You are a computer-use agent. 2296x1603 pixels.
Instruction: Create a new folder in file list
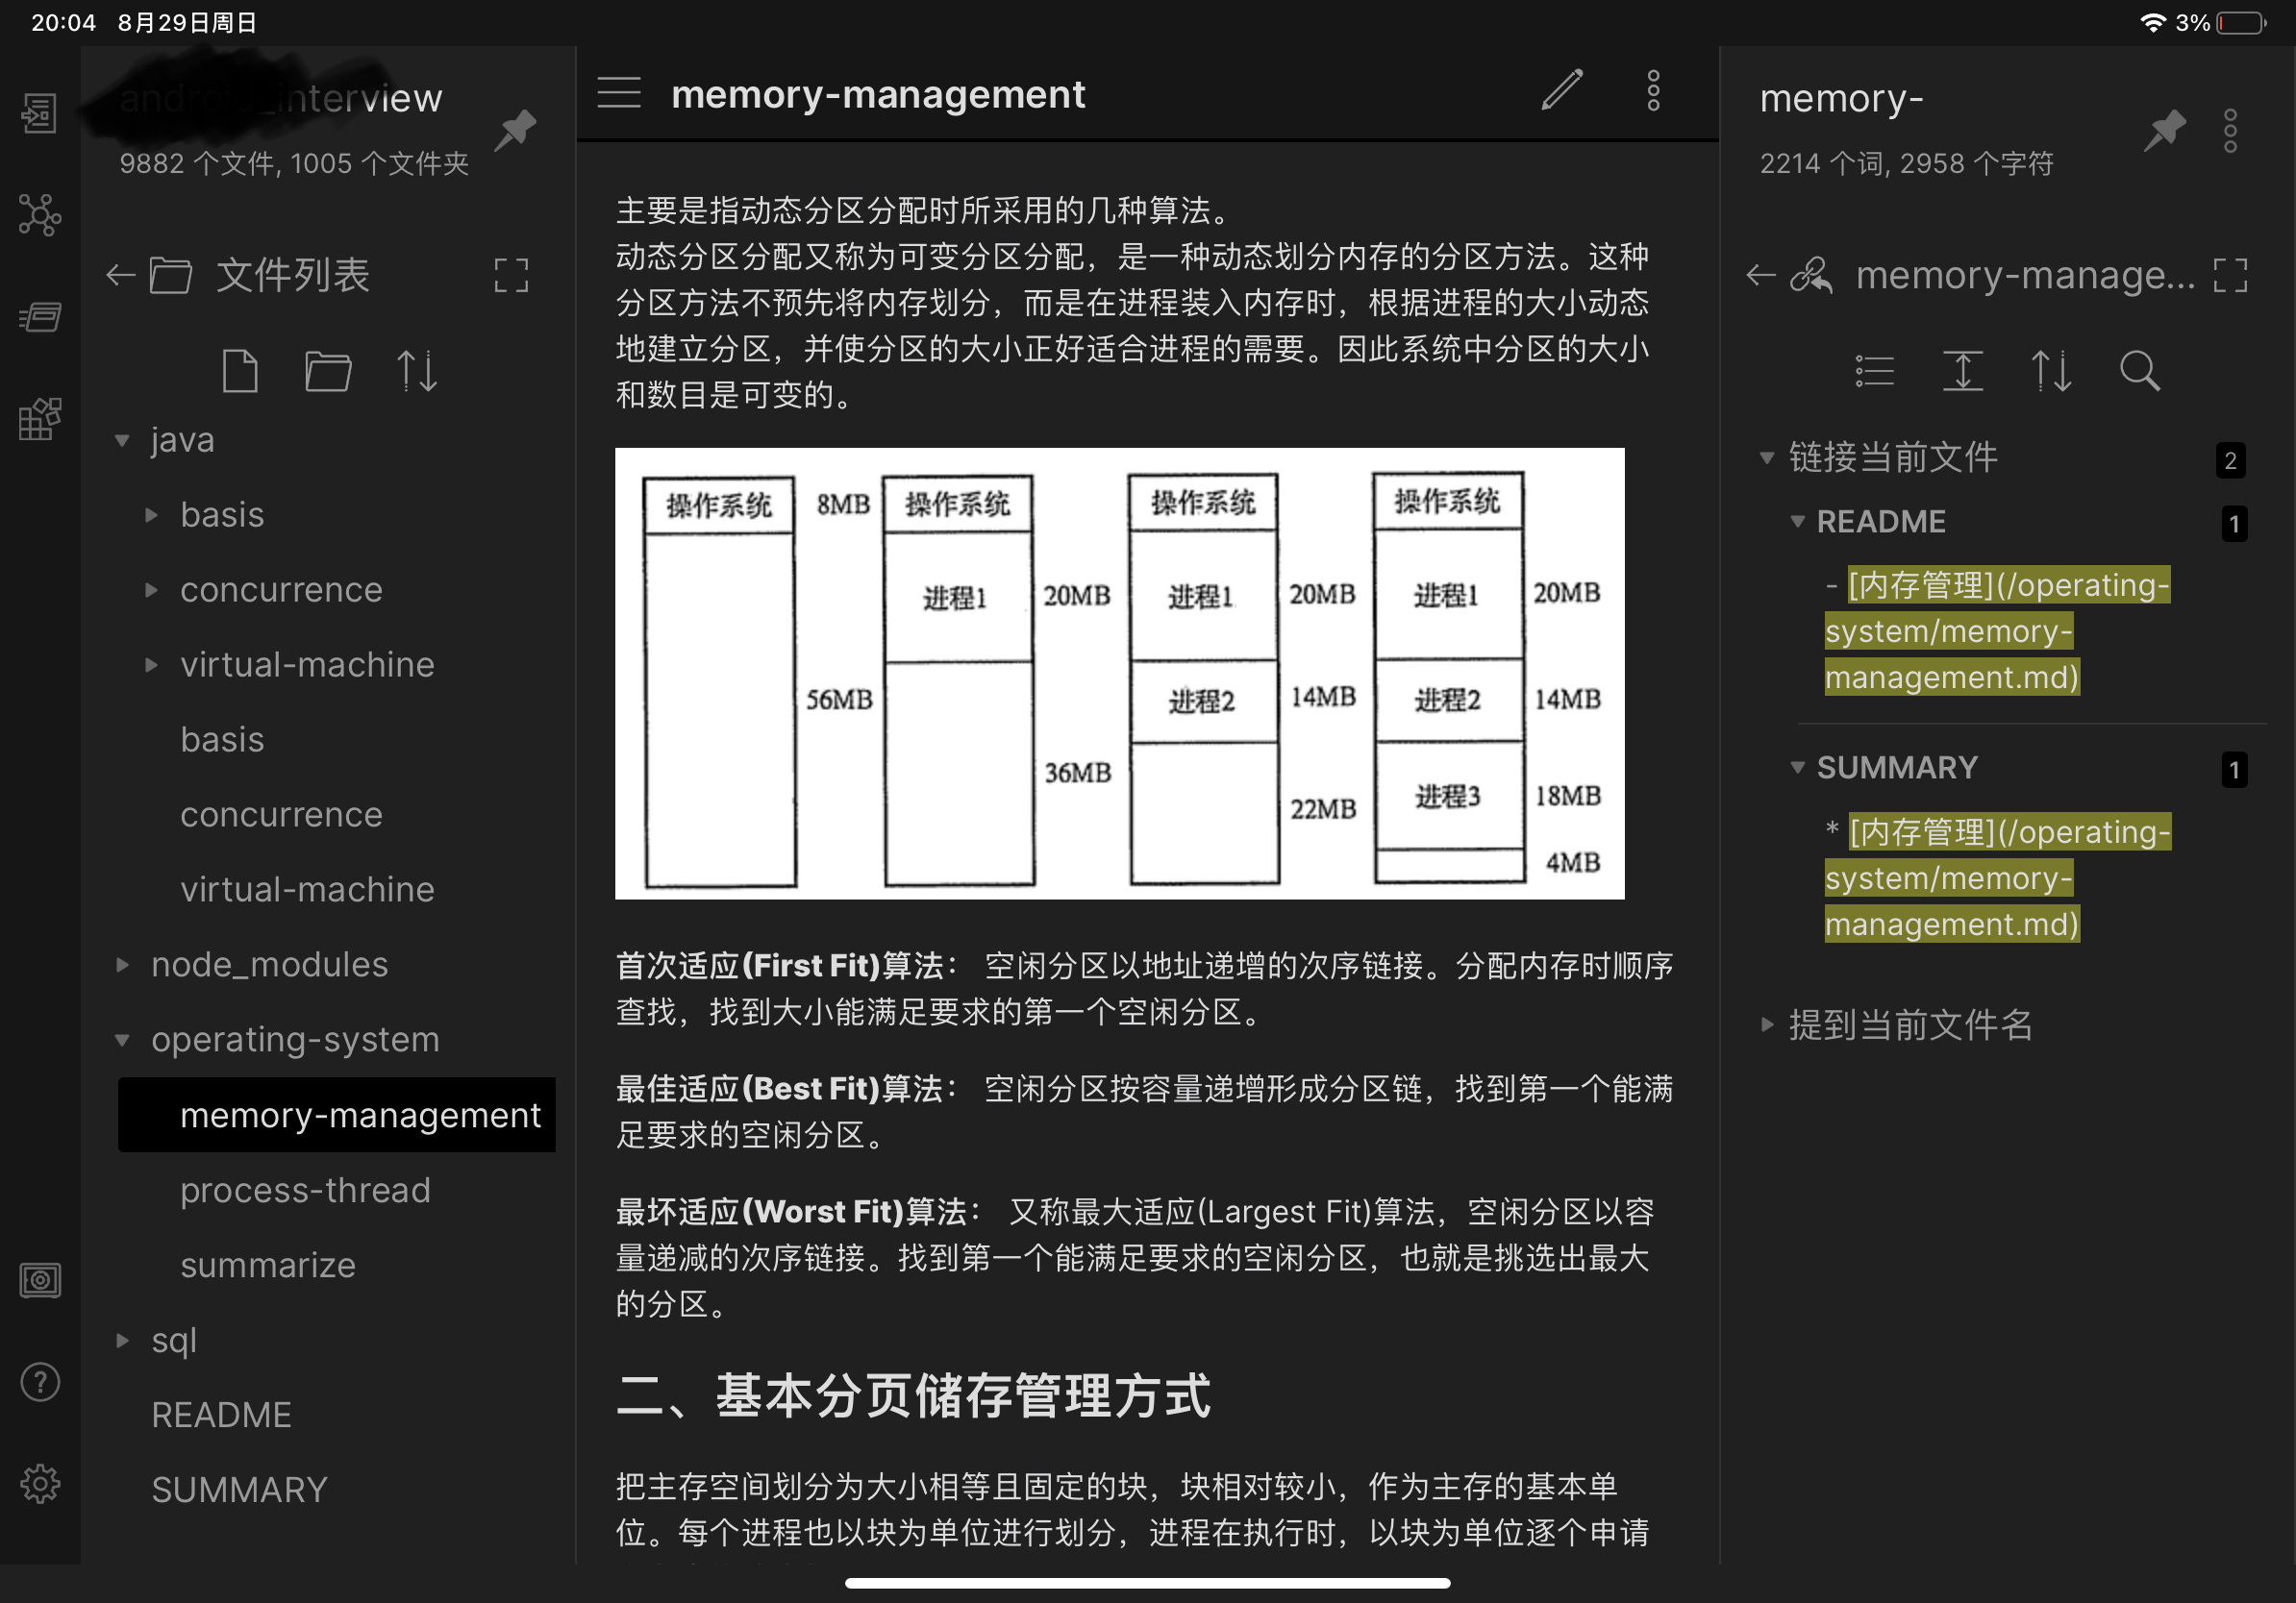(328, 372)
